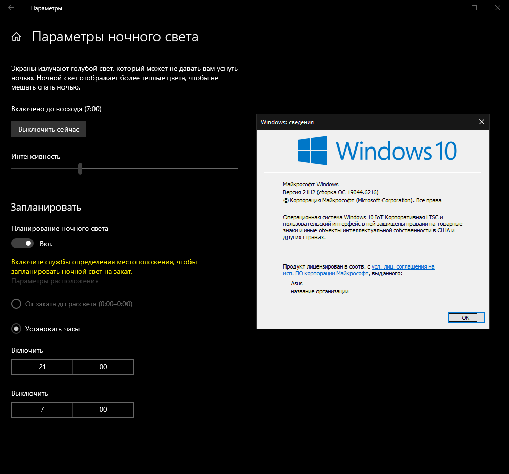Image resolution: width=509 pixels, height=474 pixels.
Task: Click the 'Выключить сейчас' button
Action: [x=49, y=129]
